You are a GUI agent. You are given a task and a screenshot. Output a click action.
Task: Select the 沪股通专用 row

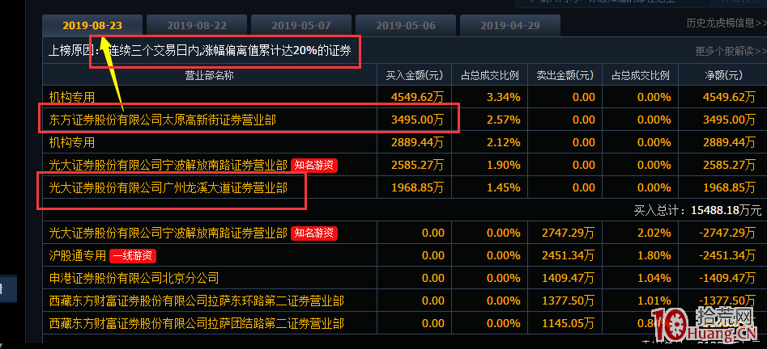tap(403, 255)
